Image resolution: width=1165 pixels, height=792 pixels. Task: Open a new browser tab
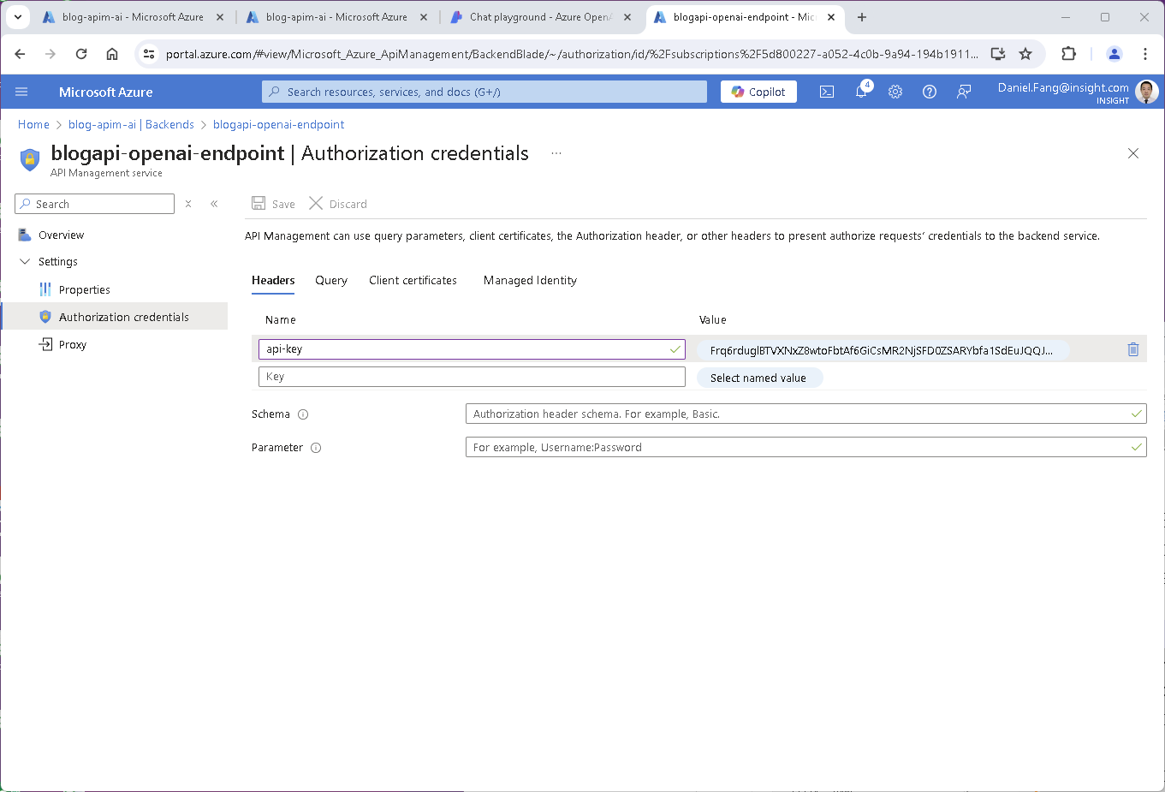pos(862,17)
